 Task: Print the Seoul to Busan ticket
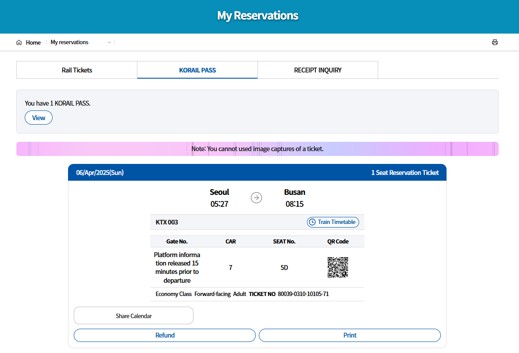349,335
